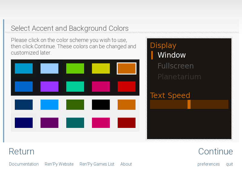Choose the orange swatch on light background
The width and height of the screenshot is (242, 181).
click(x=126, y=105)
